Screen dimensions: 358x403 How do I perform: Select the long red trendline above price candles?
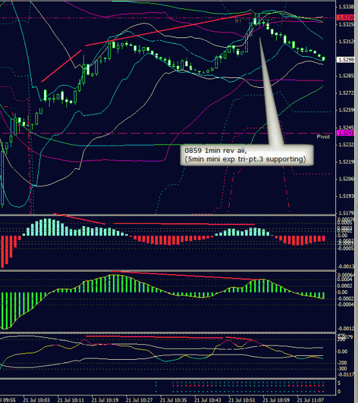[x=168, y=29]
